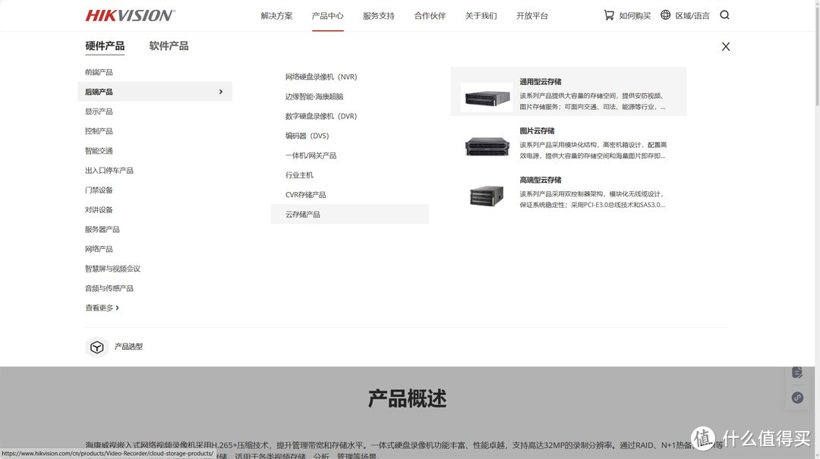Select 出入口停车产品 category

(109, 171)
